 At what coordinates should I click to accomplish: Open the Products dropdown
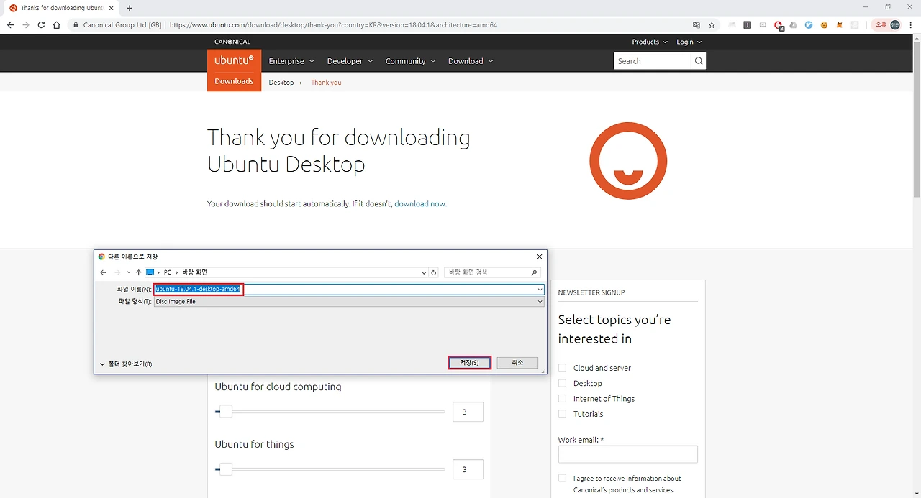650,42
